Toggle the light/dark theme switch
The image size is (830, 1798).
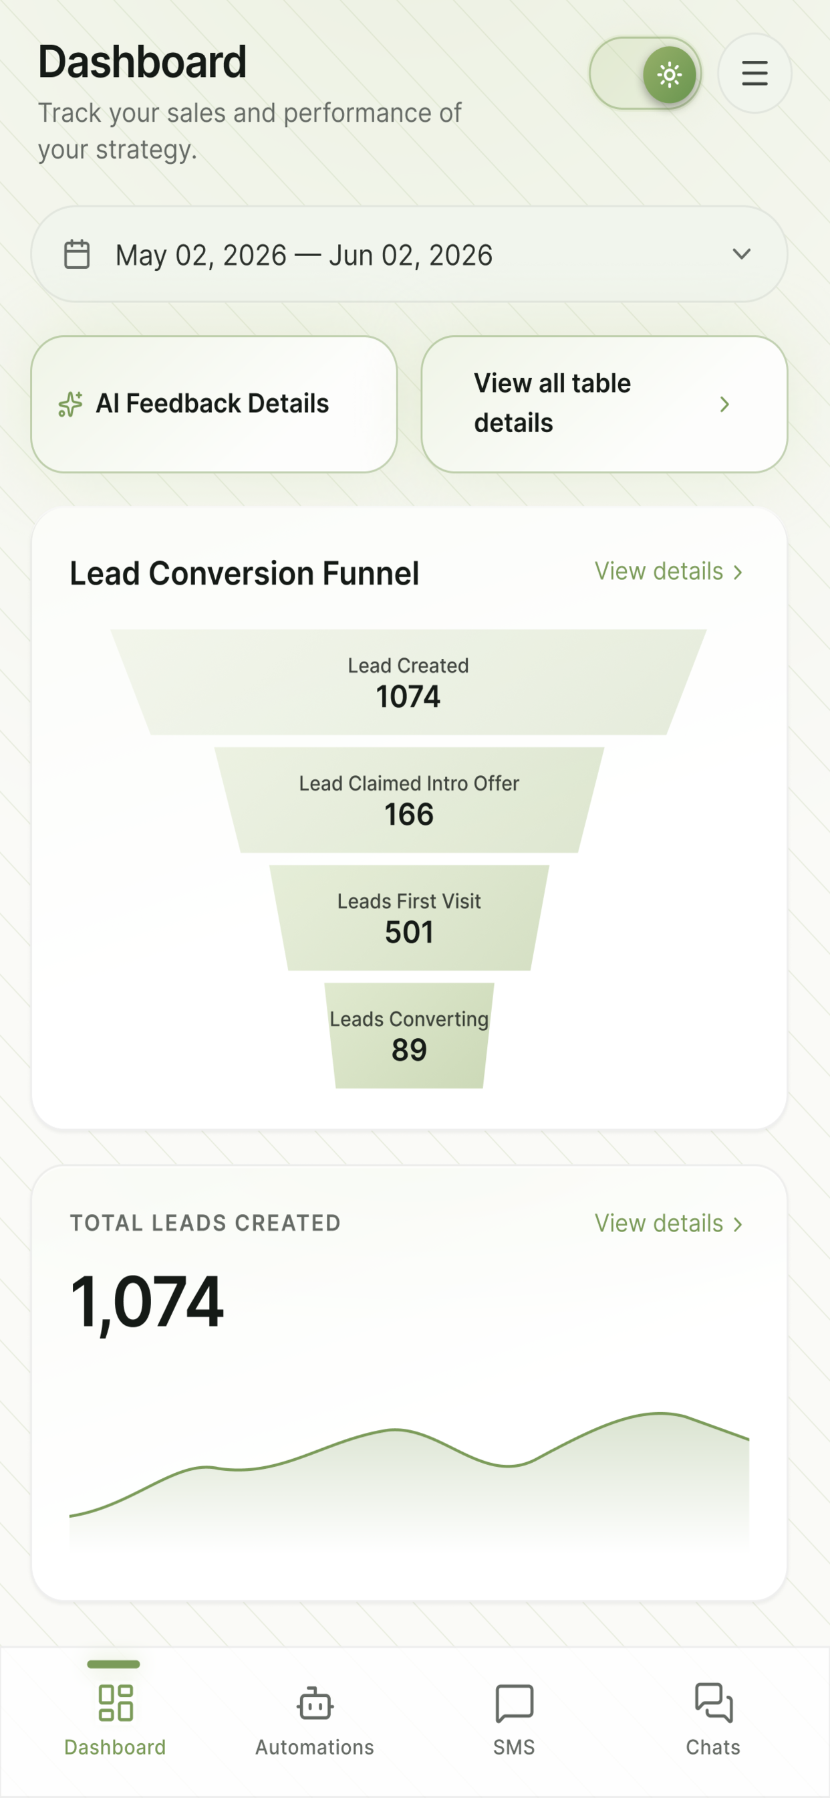(645, 74)
